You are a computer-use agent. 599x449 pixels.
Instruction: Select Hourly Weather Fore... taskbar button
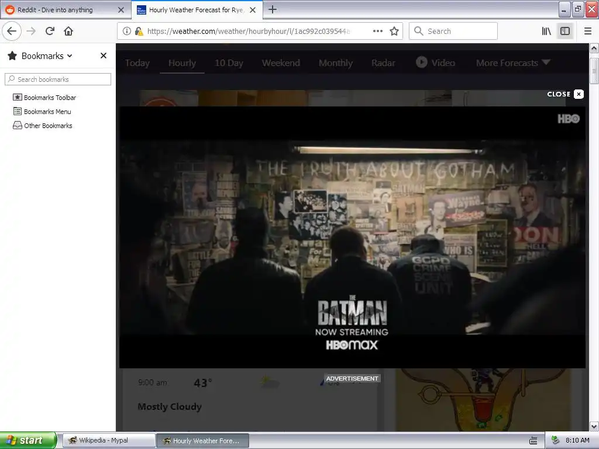(203, 441)
